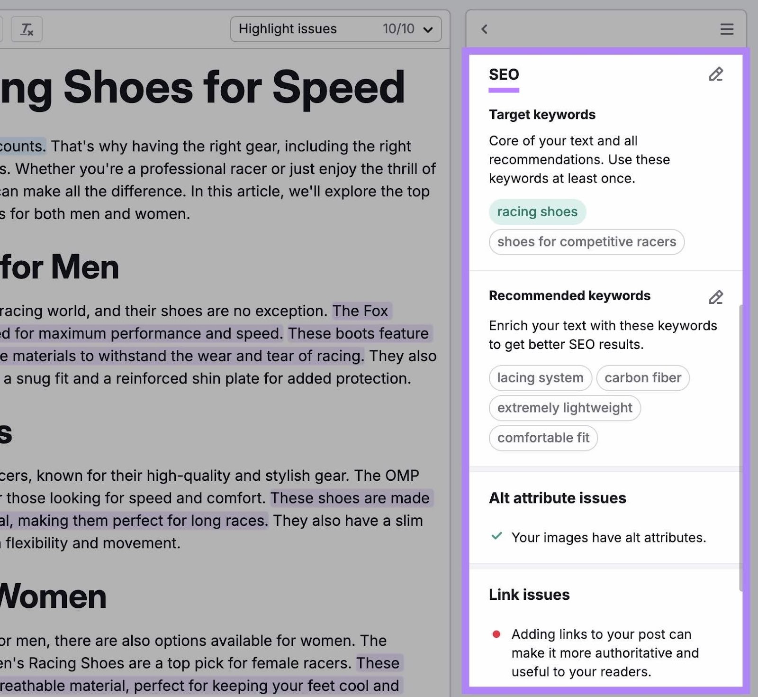Click the red link issues indicator dot
The image size is (758, 697).
(x=496, y=634)
